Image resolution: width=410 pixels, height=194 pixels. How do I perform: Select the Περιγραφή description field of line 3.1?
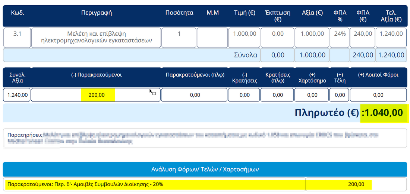tap(96, 37)
